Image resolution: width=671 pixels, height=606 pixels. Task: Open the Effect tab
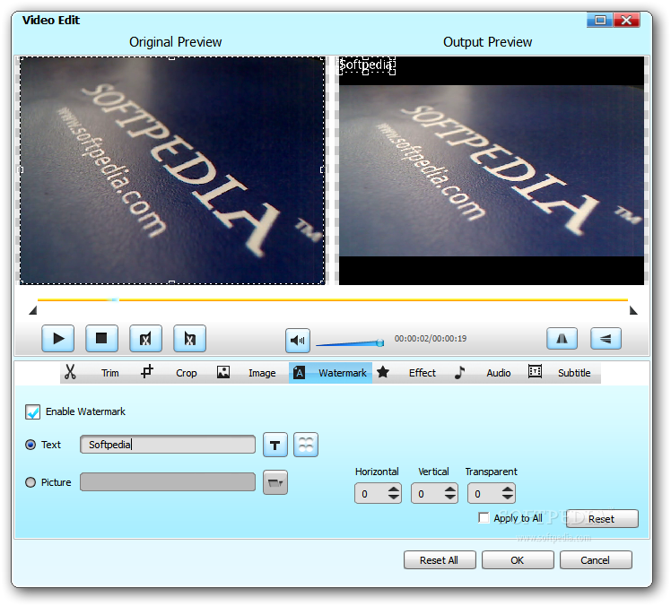422,373
